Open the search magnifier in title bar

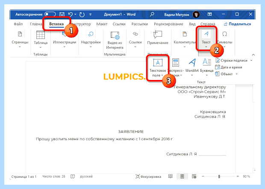pos(152,14)
